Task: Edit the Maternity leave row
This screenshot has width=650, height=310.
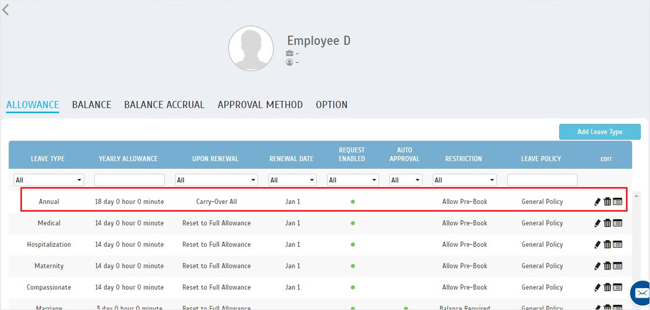Action: pyautogui.click(x=597, y=266)
